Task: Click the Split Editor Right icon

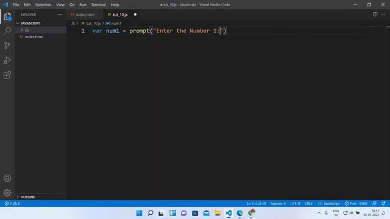Action: 375,15
